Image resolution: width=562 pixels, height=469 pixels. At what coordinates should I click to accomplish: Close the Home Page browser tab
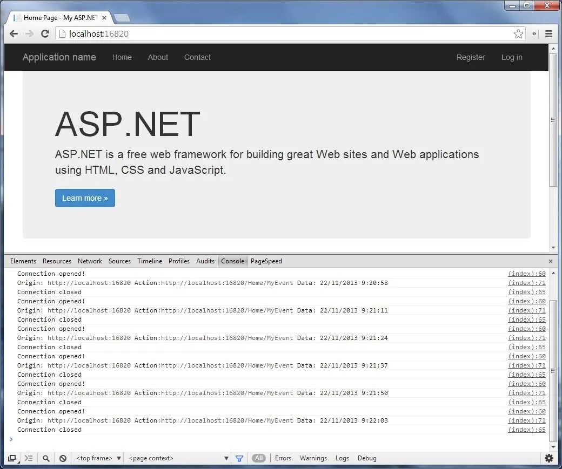point(104,18)
